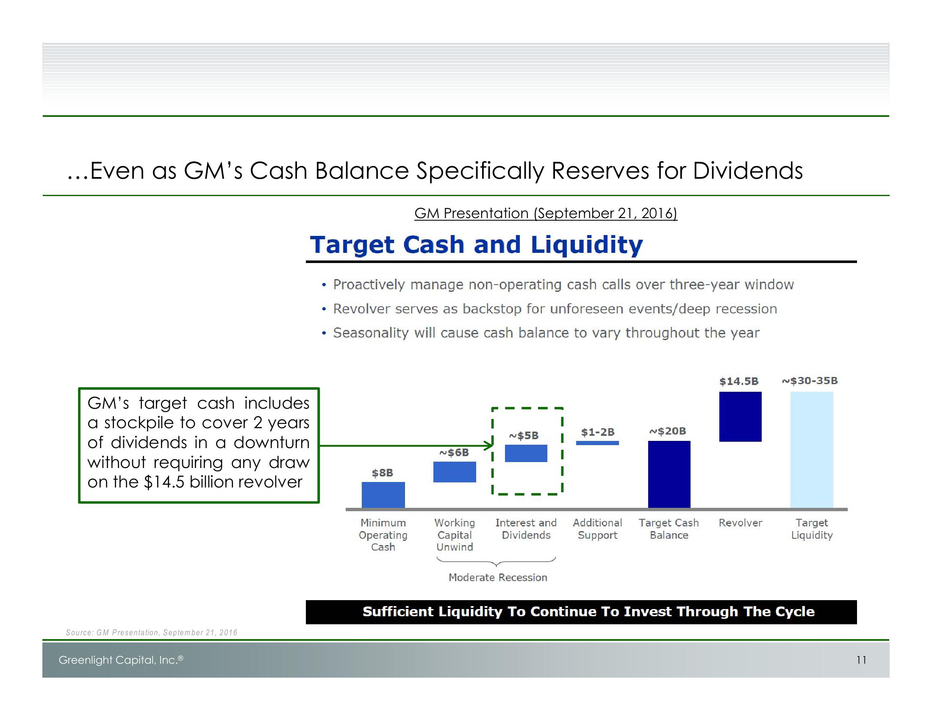Select the bullet 'Proactively manage non-operating cash calls'
The height and width of the screenshot is (720, 932).
click(563, 285)
